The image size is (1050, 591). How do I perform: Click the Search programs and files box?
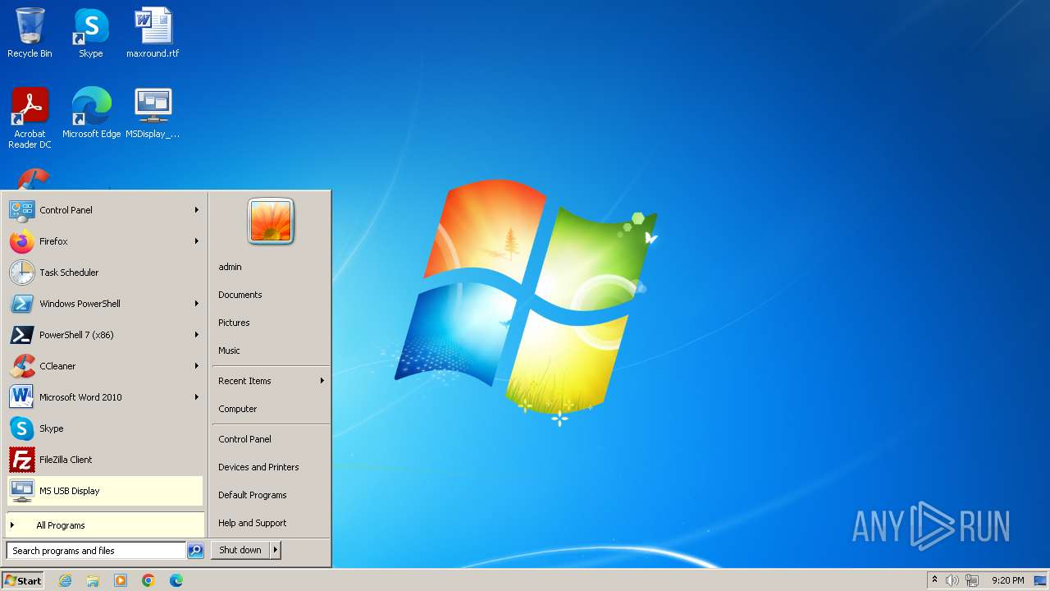pos(96,551)
